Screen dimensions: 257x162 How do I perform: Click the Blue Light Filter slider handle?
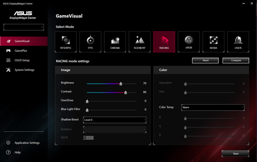(x=87, y=110)
